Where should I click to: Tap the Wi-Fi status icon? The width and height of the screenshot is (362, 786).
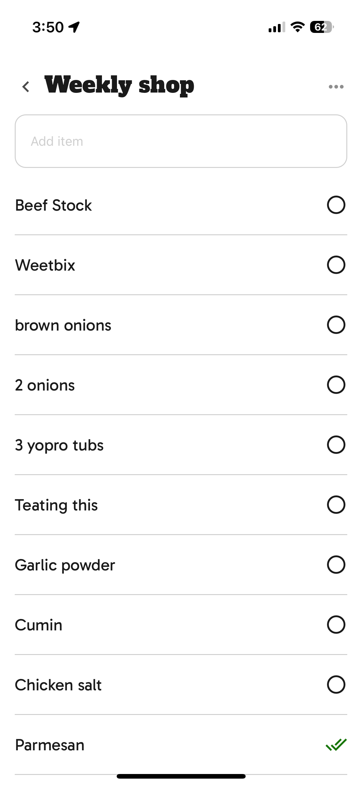pos(297,27)
